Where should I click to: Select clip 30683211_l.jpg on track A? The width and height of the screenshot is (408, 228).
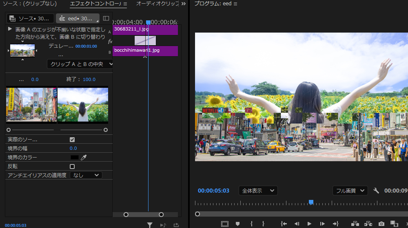145,30
